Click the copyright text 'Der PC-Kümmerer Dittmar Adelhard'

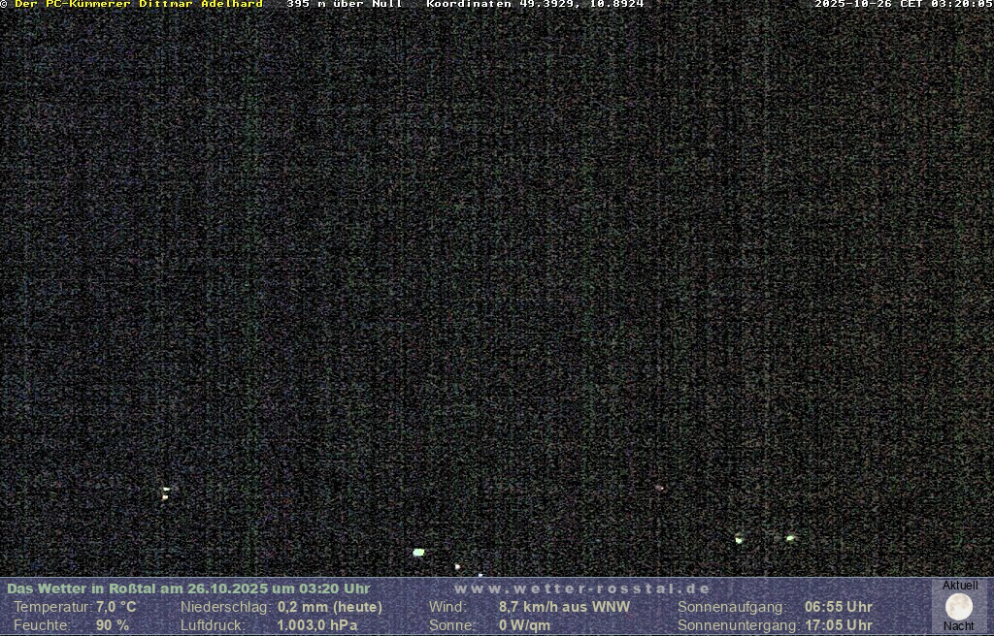[139, 5]
